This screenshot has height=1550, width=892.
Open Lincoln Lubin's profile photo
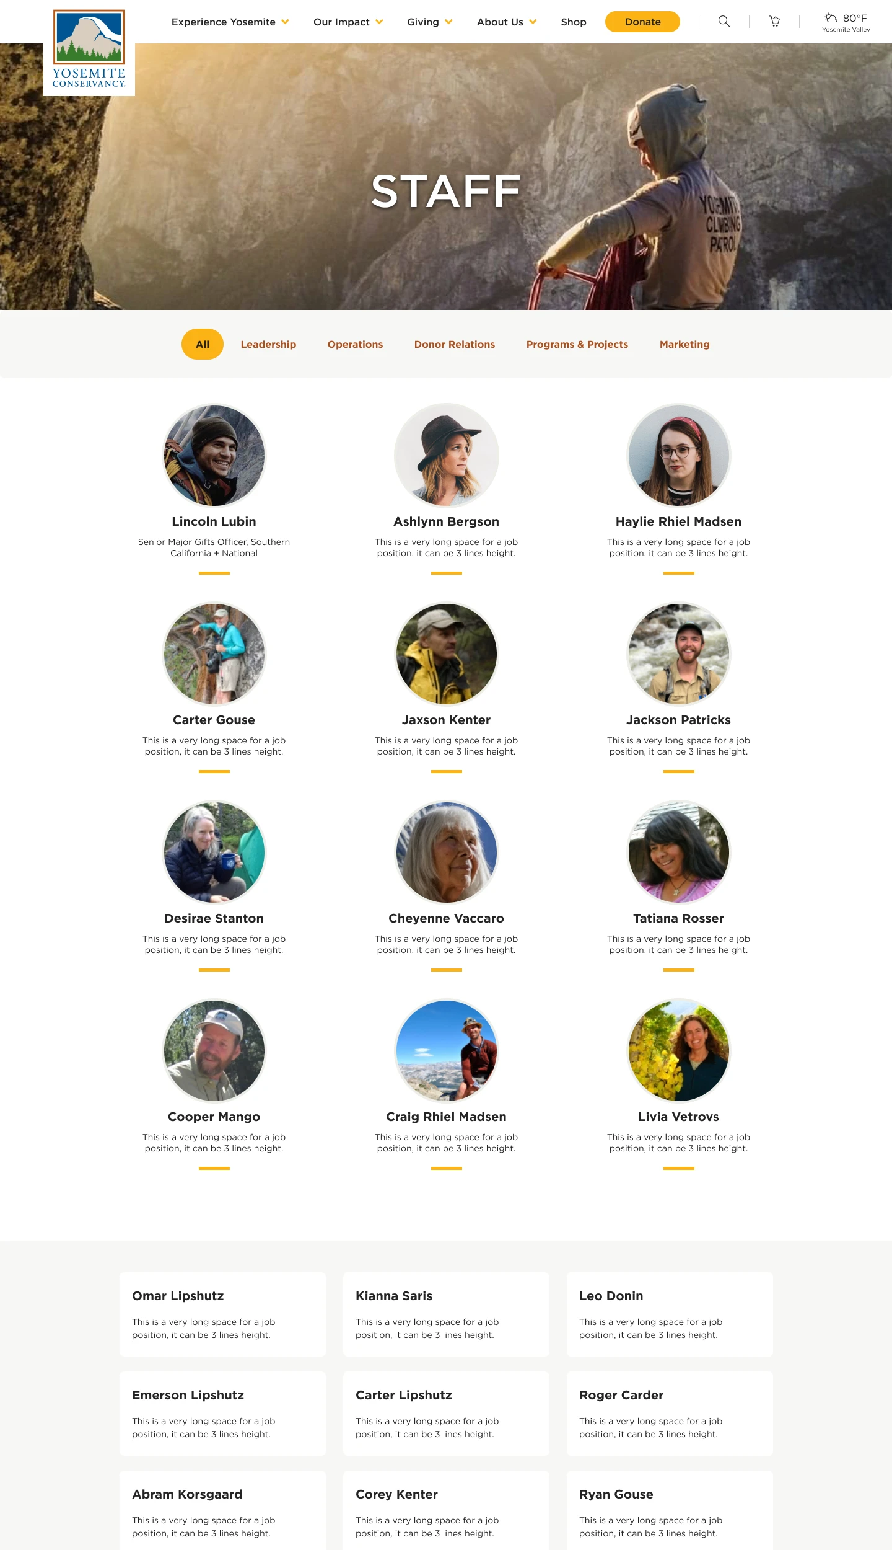214,456
